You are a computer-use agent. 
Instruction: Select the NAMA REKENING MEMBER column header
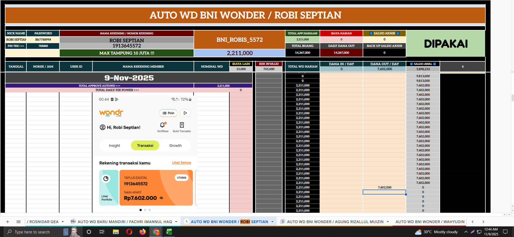point(143,67)
